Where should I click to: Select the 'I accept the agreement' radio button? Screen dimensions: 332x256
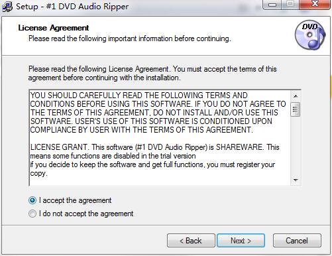[x=32, y=200]
